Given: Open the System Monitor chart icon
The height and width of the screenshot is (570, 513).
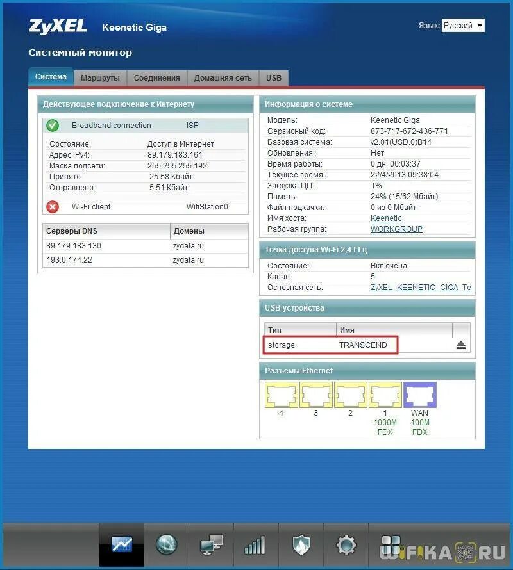Looking at the screenshot, I should tap(122, 544).
